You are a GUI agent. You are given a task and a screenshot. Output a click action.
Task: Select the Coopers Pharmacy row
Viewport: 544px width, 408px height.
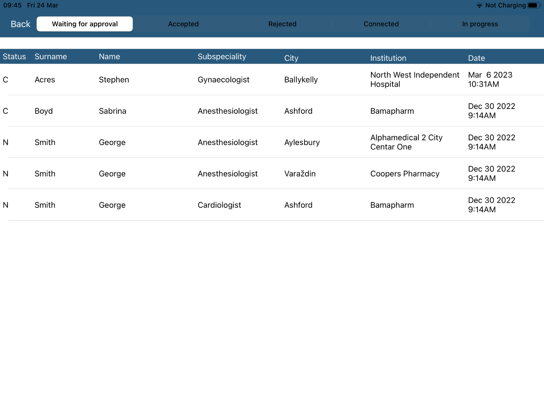point(405,174)
